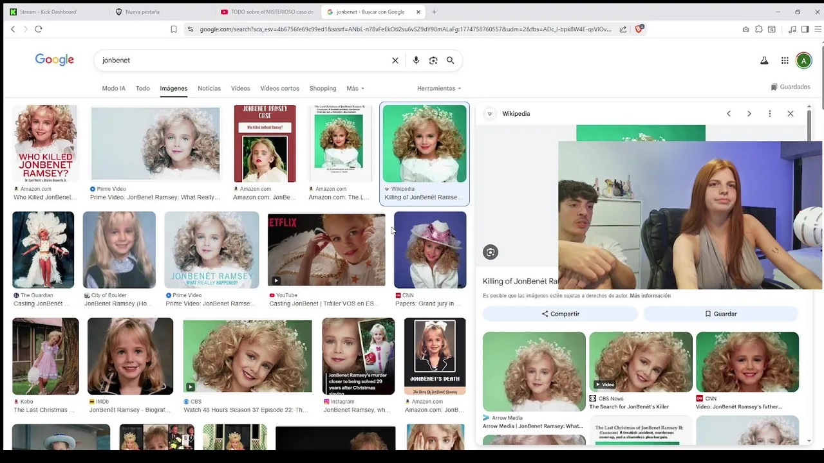Bookmark this page using the address bar icon
Image resolution: width=824 pixels, height=463 pixels.
(174, 29)
